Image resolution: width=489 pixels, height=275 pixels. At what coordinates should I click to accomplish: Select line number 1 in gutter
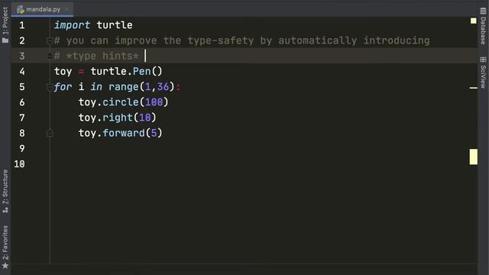point(22,25)
